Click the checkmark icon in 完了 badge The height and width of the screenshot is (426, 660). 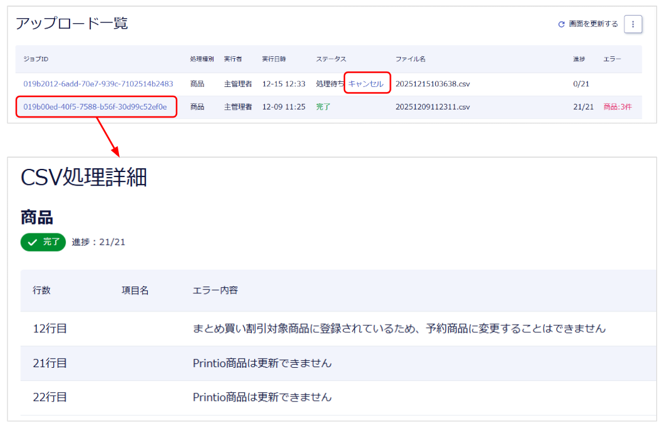(33, 242)
